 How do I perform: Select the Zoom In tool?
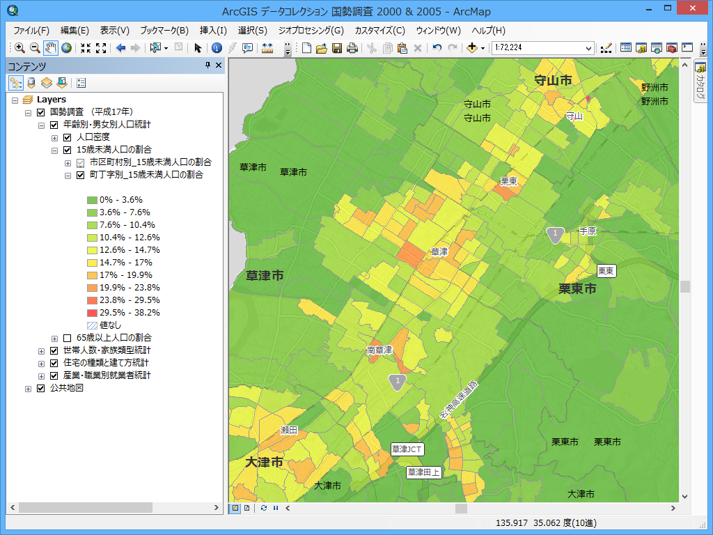point(19,48)
